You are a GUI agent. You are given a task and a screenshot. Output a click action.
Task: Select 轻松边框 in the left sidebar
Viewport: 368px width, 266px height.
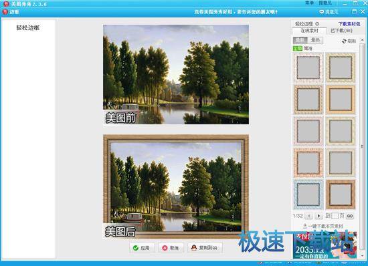pyautogui.click(x=28, y=28)
